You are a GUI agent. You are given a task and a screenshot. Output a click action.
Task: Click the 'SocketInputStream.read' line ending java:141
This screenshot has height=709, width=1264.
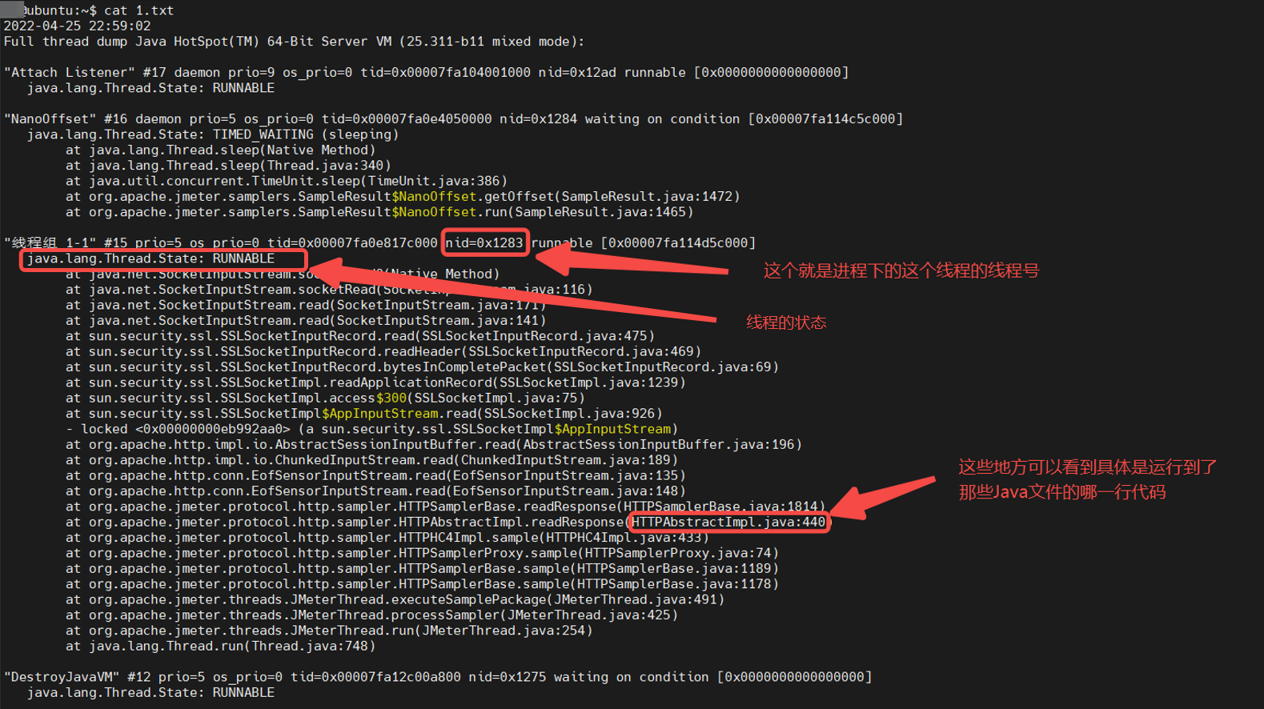[306, 321]
